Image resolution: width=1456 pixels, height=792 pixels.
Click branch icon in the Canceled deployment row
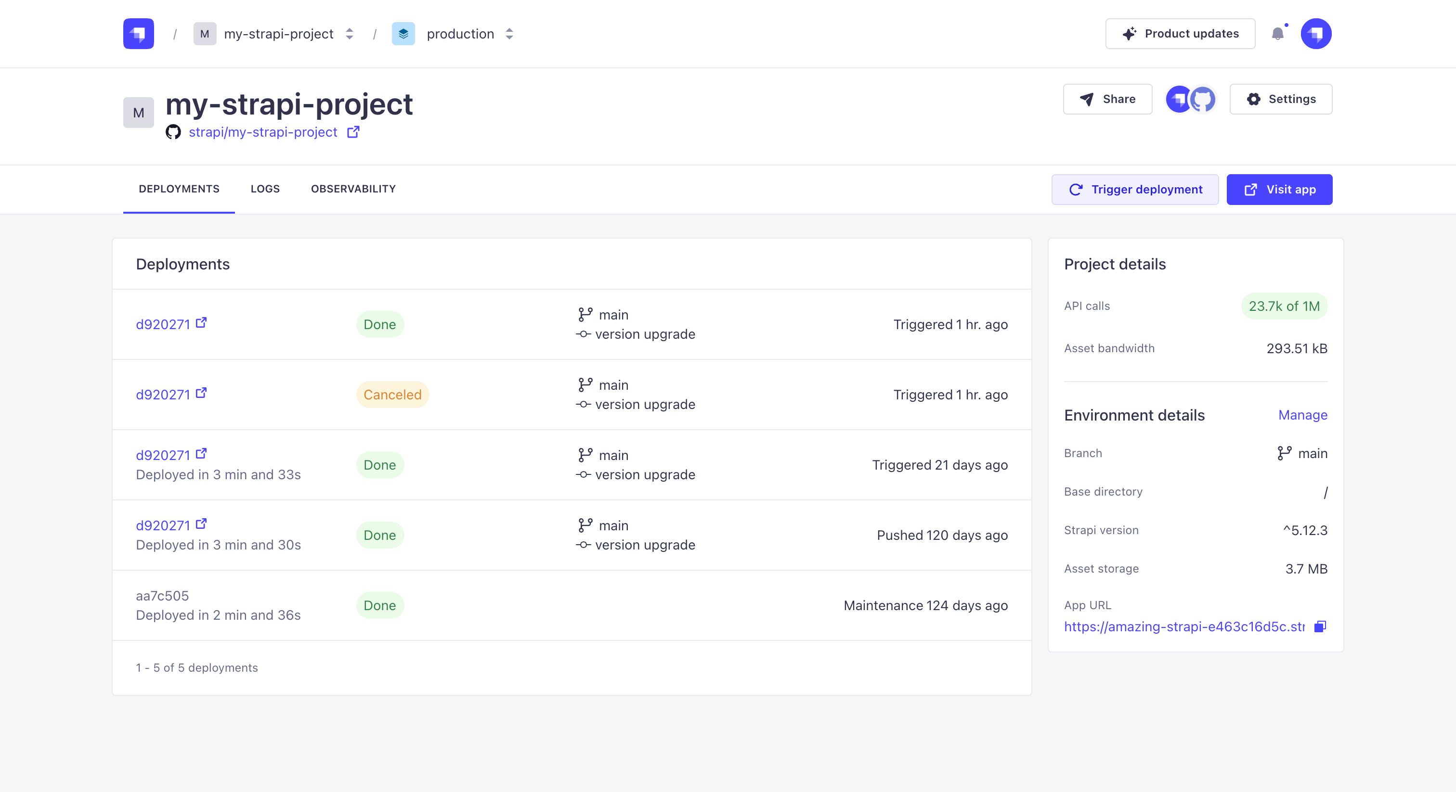585,385
